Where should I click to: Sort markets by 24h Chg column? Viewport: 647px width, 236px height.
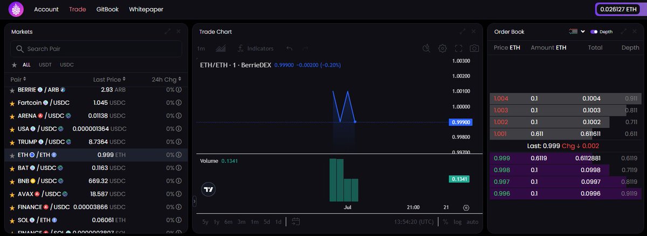point(167,79)
